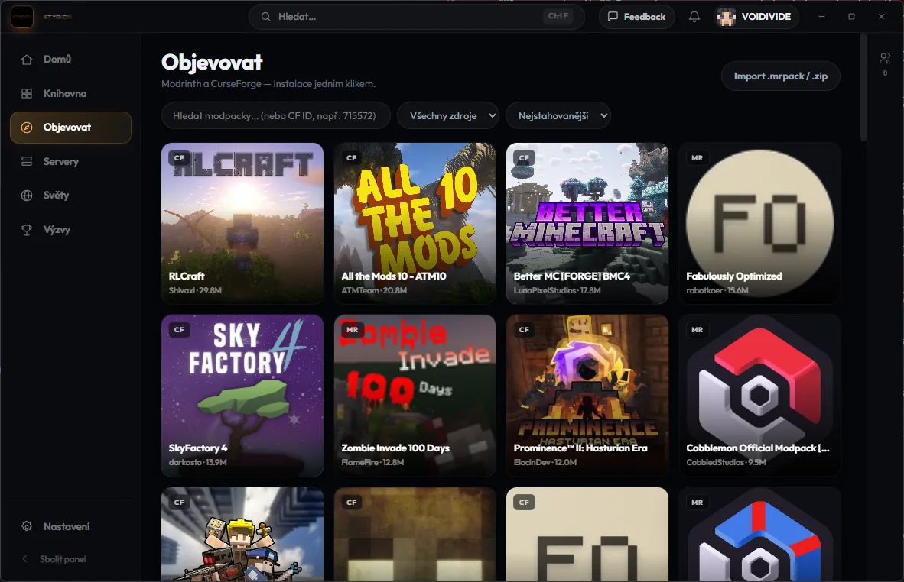Click the CF badge on SkyFactory 4 card
This screenshot has height=582, width=904.
pos(179,330)
